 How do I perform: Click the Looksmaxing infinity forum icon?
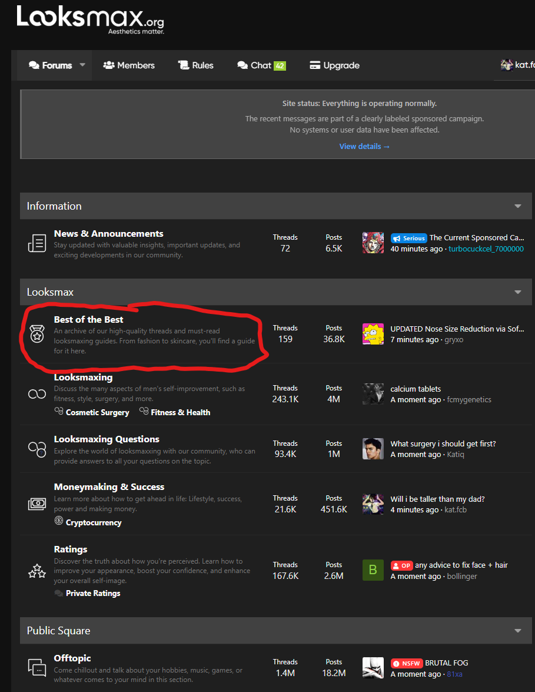point(37,394)
